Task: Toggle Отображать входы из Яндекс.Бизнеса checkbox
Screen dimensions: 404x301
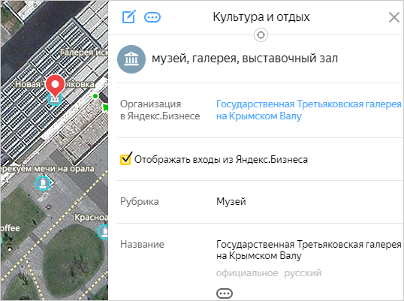Action: click(x=125, y=159)
